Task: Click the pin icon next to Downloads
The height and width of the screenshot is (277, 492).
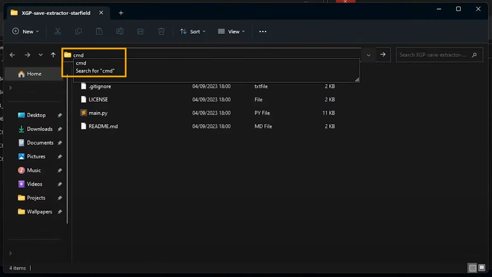Action: [x=60, y=129]
